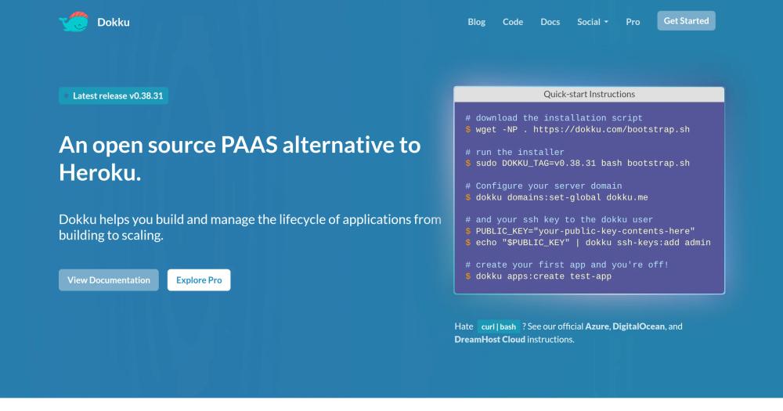Open the DigitalOcean instructions link
783x411 pixels.
point(638,326)
